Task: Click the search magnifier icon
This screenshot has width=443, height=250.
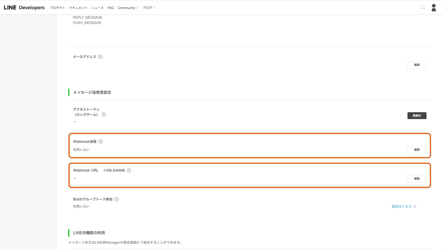Action: 423,8
